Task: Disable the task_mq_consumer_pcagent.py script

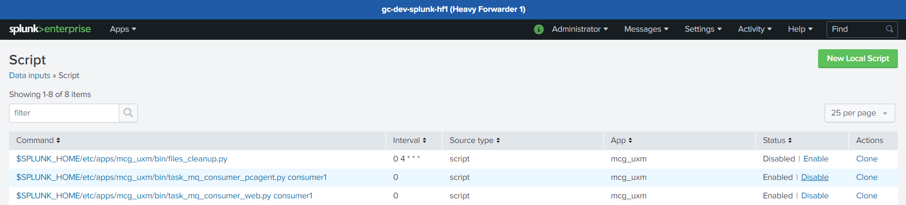Action: coord(815,178)
